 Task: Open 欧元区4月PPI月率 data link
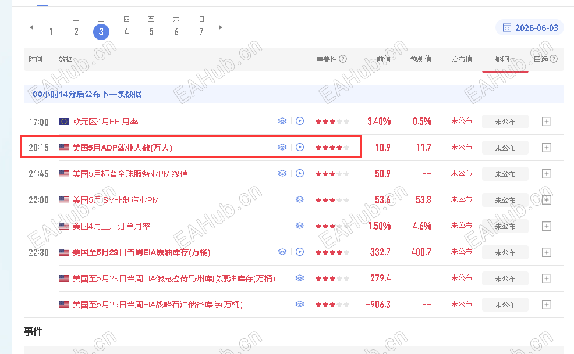tap(105, 121)
